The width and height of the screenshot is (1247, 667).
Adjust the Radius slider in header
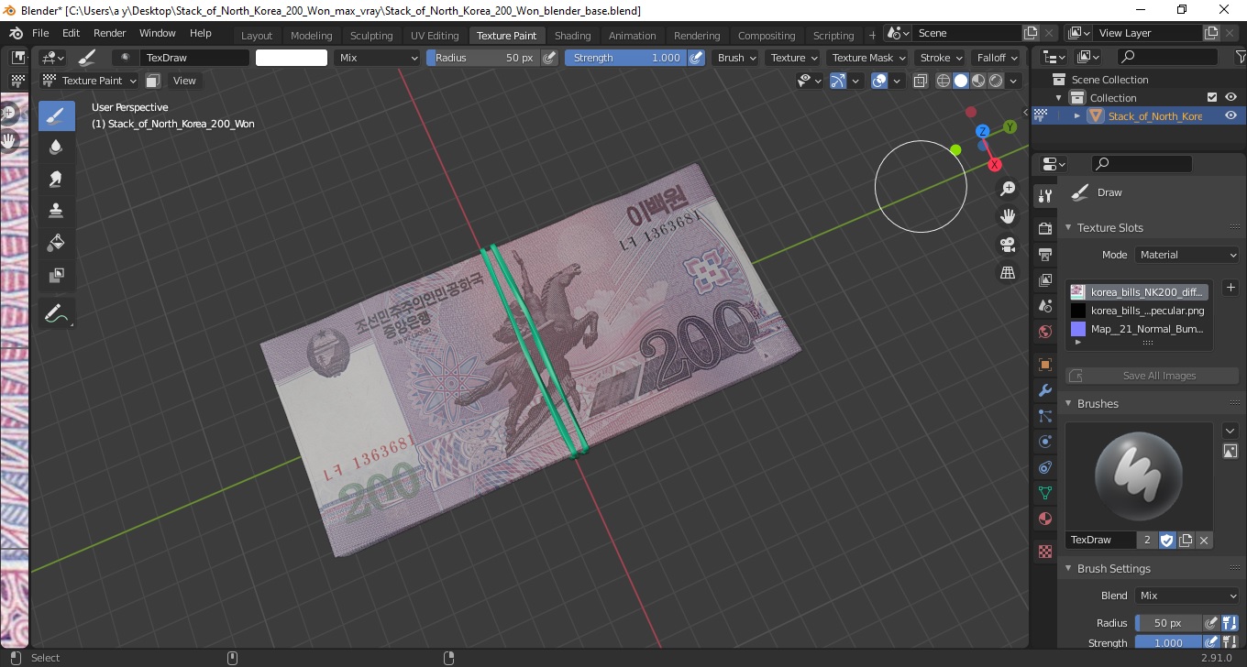click(483, 58)
